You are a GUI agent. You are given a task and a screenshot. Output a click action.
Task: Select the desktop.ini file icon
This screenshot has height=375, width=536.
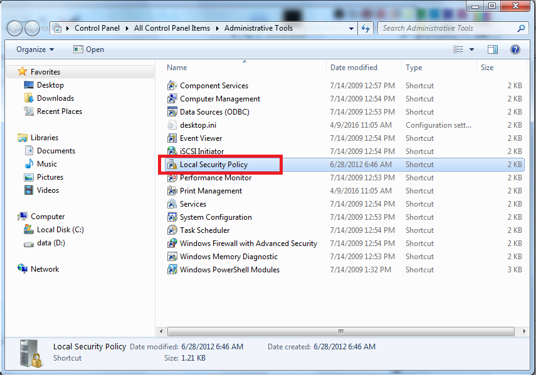[172, 125]
